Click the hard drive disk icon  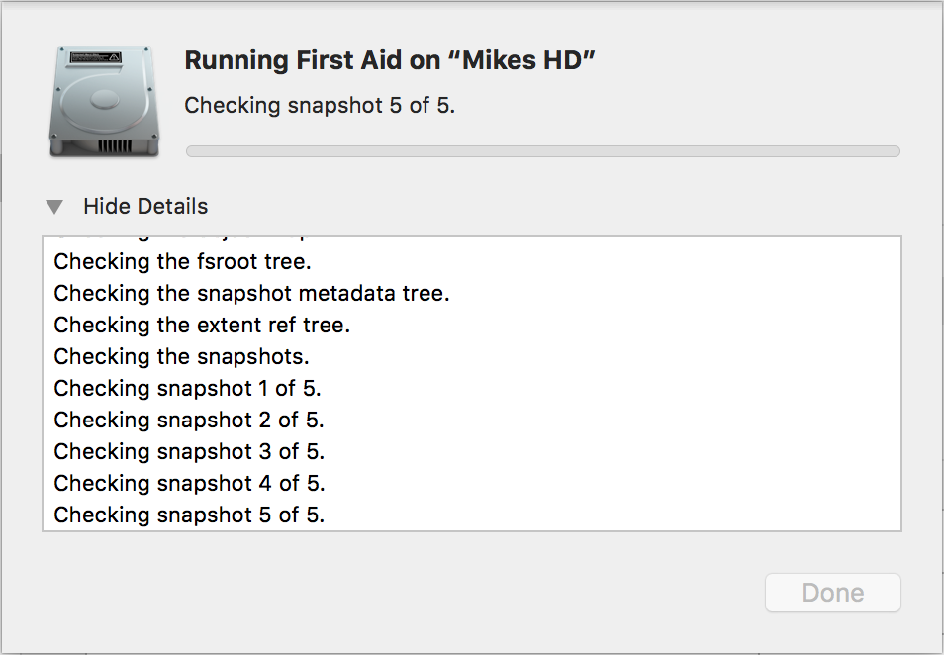[103, 98]
